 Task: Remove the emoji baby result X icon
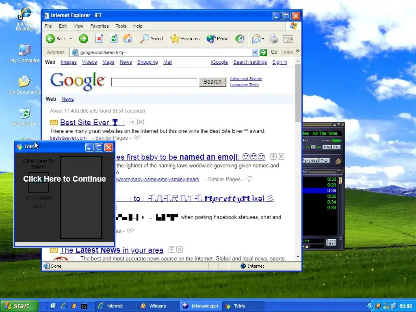[281, 156]
